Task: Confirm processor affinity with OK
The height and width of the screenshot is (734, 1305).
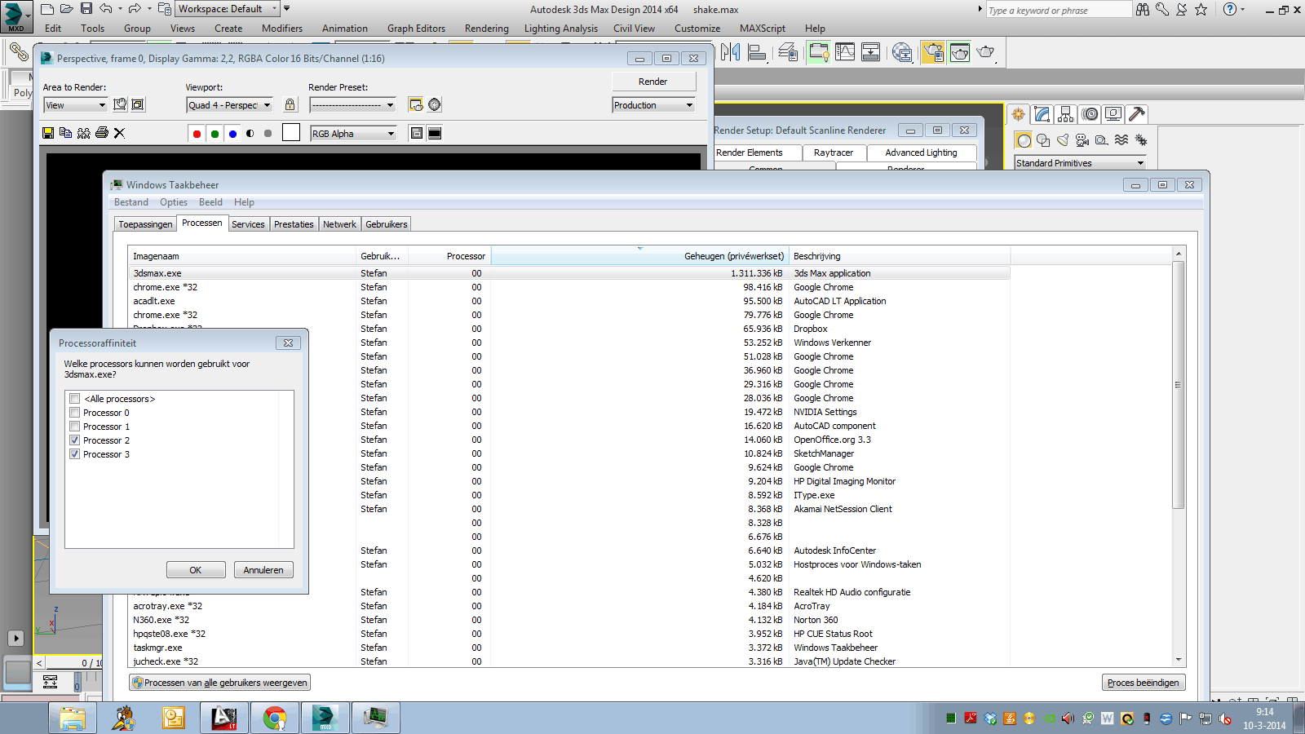Action: coord(196,570)
